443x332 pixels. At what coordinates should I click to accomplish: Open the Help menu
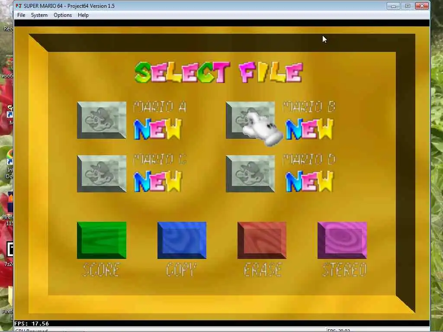[83, 15]
